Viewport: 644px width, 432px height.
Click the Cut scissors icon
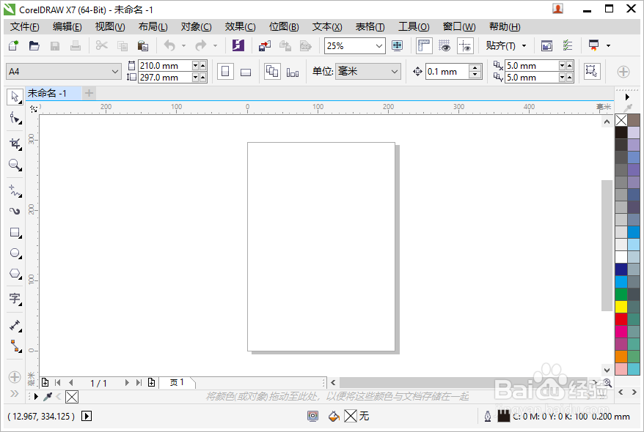[x=101, y=45]
